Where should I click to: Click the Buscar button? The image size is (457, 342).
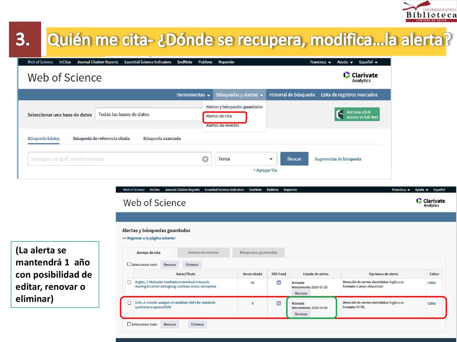294,159
